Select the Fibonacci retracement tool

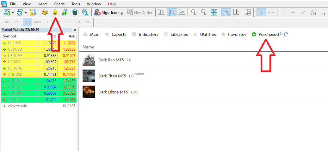[x=323, y=13]
